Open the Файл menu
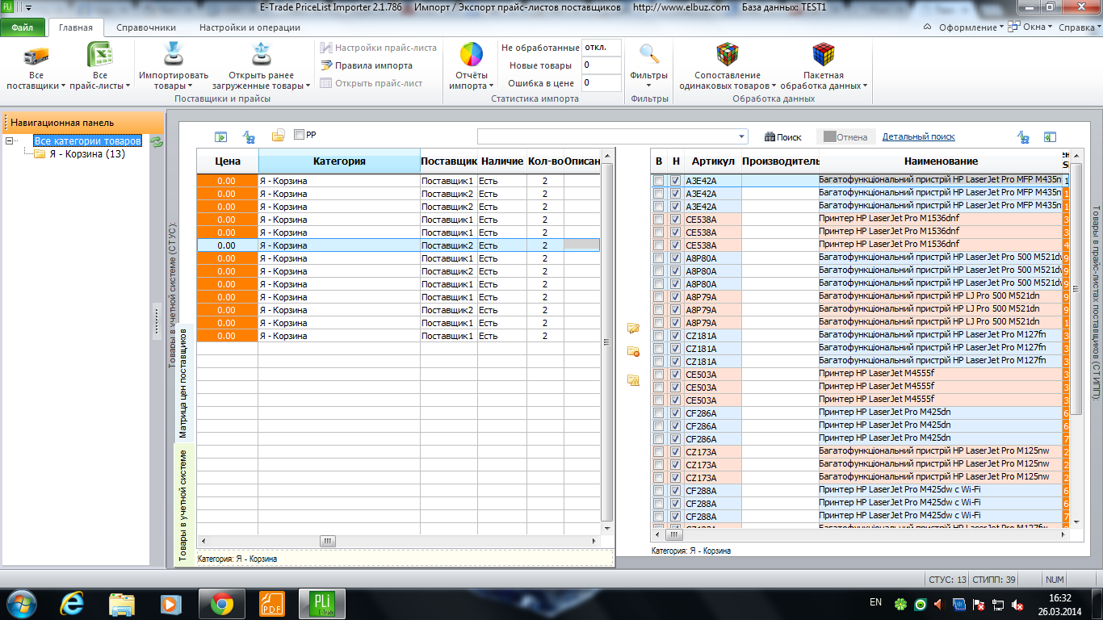Screen dimensions: 1103x620 23,27
